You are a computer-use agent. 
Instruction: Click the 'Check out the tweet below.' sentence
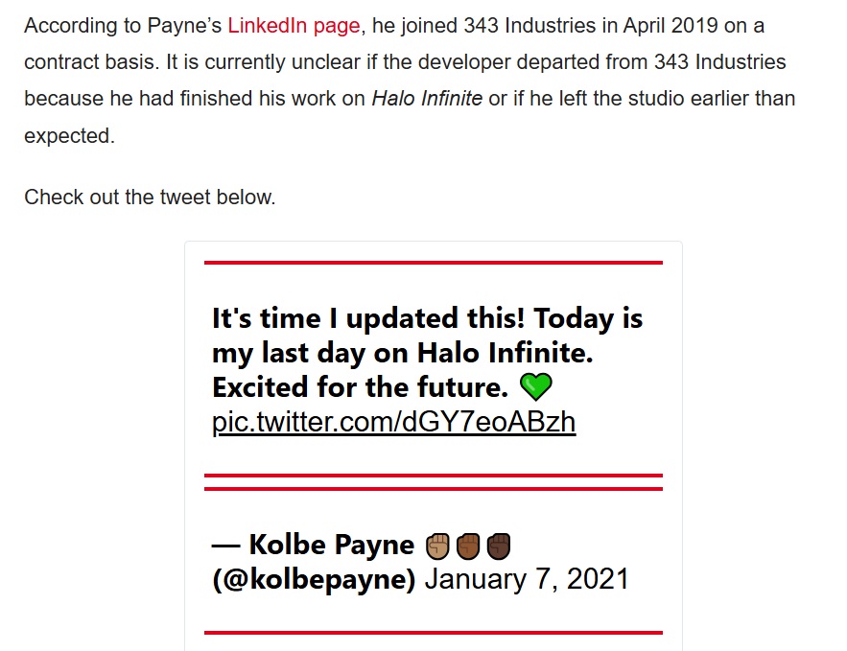pyautogui.click(x=150, y=198)
